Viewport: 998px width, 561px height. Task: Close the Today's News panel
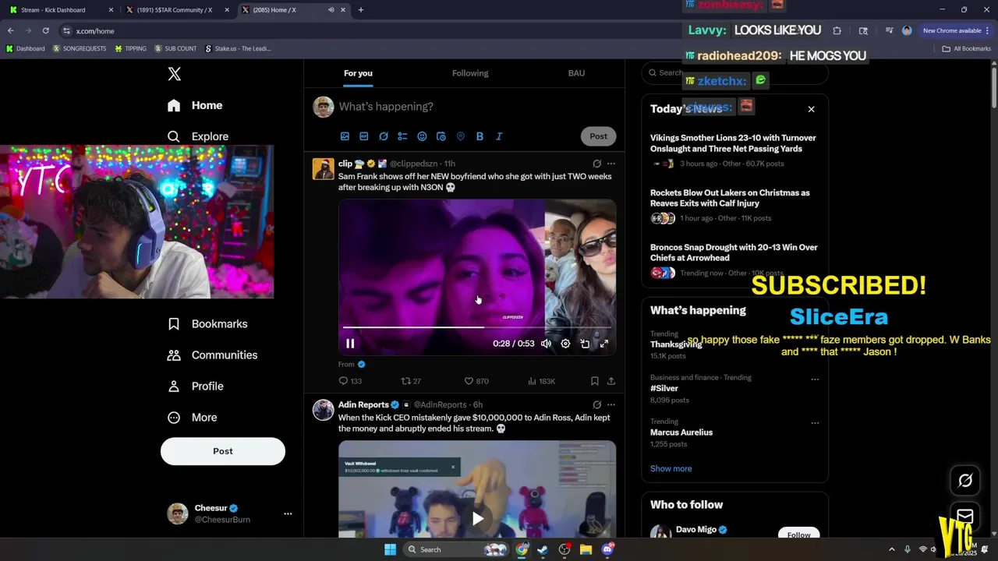[x=811, y=109]
